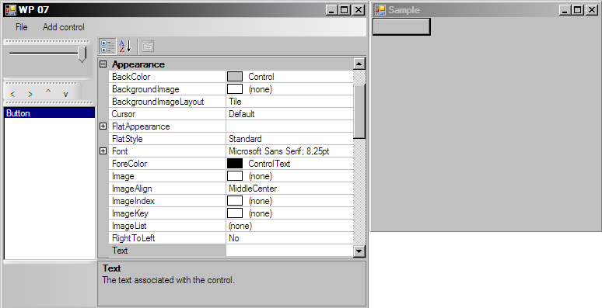602x308 pixels.
Task: Click the WP 07 window title icon
Action: (11, 10)
